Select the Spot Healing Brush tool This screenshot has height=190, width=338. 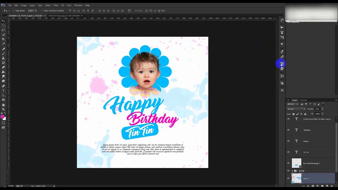[3, 49]
